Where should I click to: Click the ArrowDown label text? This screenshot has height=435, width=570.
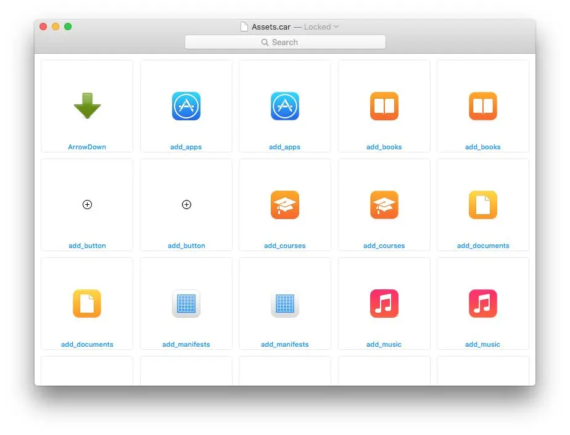point(87,147)
